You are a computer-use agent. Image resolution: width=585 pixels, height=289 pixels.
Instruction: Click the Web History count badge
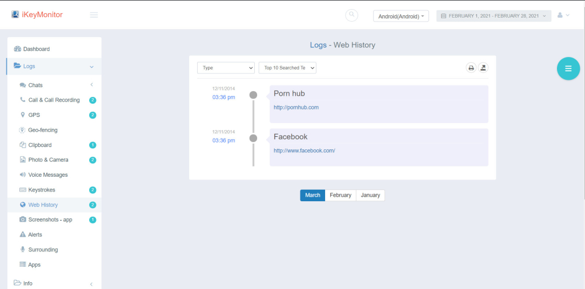[93, 205]
